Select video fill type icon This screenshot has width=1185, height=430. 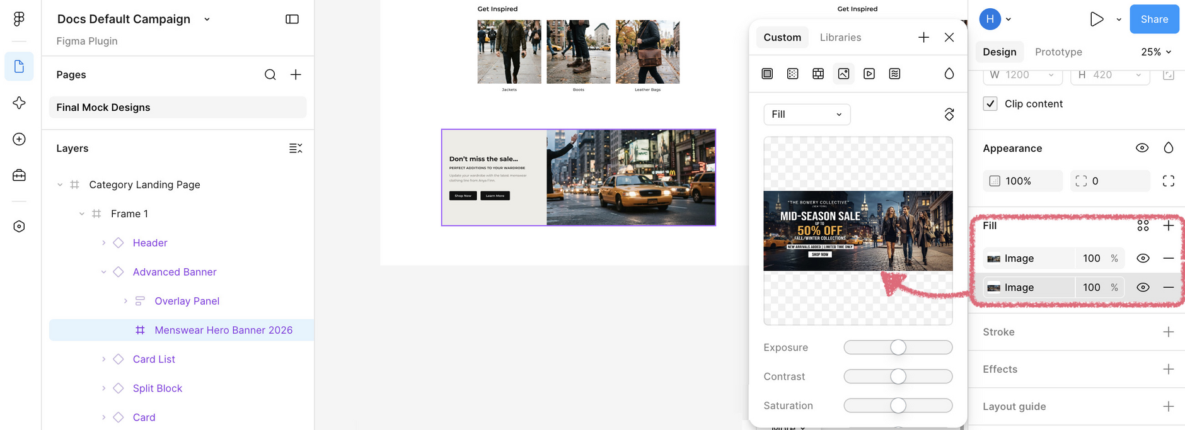coord(869,74)
